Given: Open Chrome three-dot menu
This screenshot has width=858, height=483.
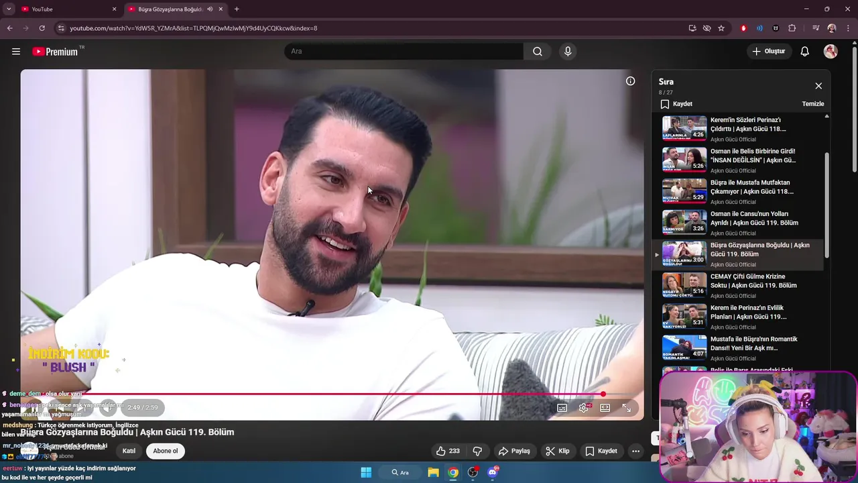Looking at the screenshot, I should 848,28.
